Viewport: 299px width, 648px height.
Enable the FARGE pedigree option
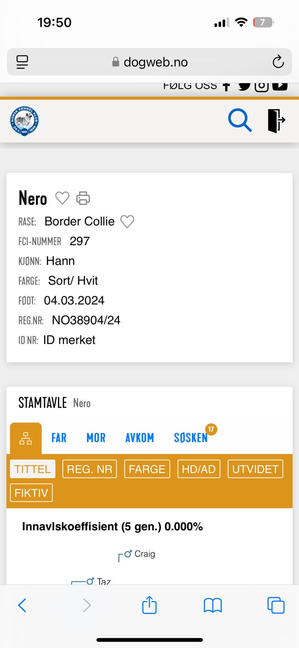click(147, 469)
